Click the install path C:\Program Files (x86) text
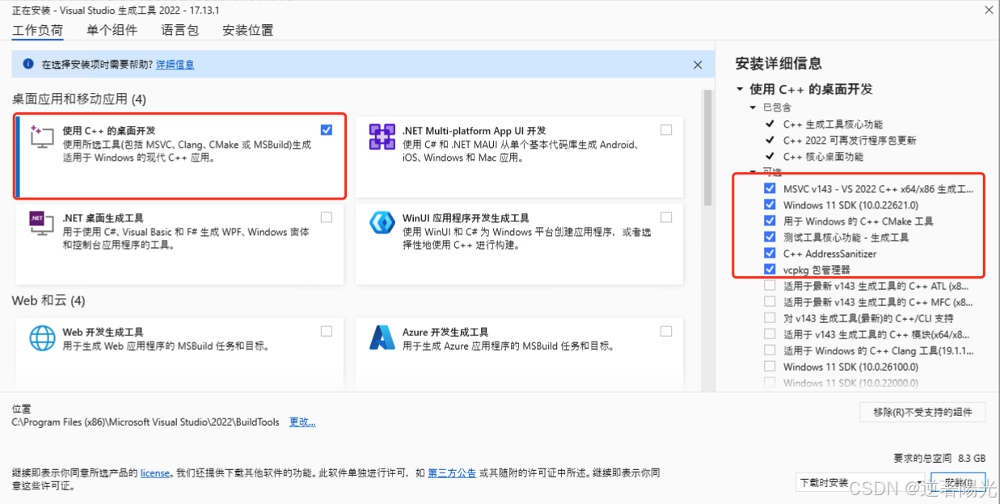 (146, 422)
